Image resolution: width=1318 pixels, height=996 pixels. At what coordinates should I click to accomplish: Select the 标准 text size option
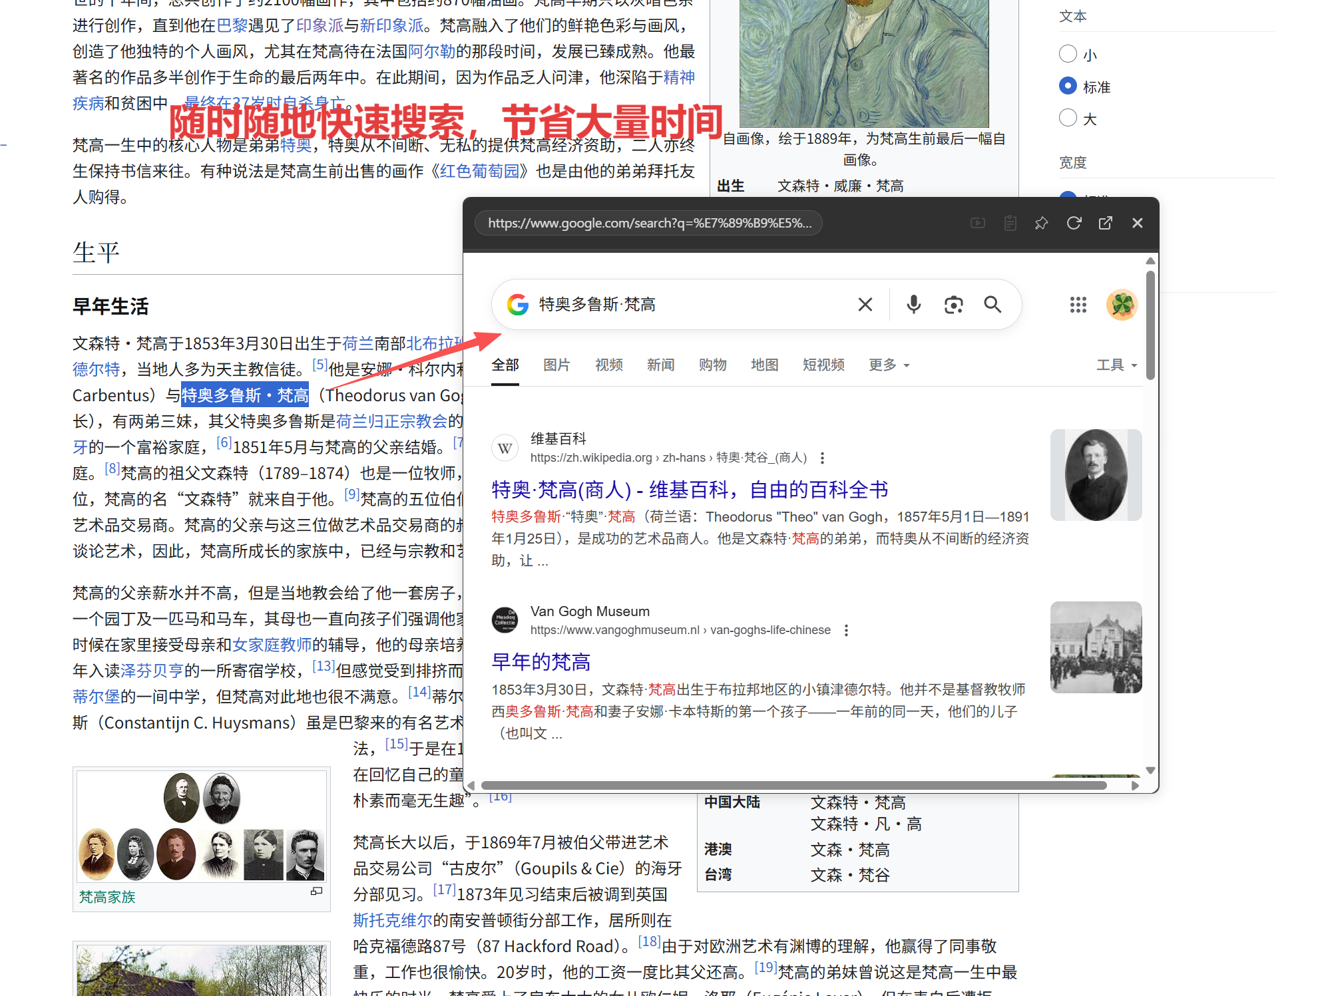(1068, 86)
